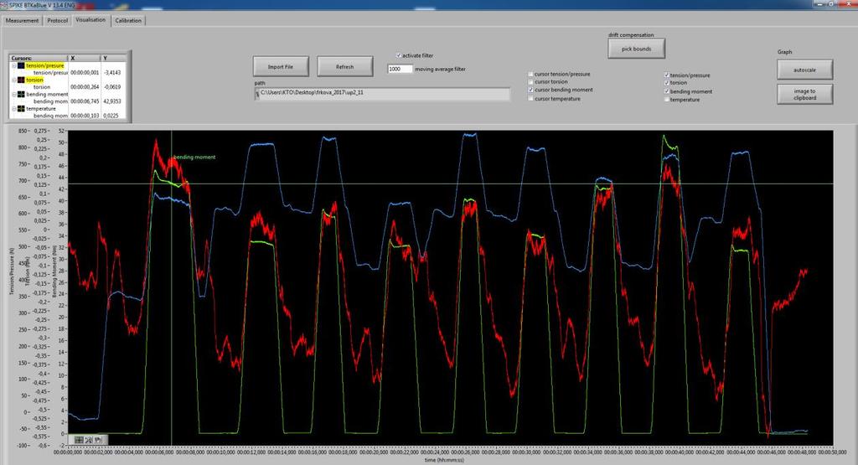Click the 00:00:00,000 time axis start marker
This screenshot has height=465, width=858.
pos(68,452)
